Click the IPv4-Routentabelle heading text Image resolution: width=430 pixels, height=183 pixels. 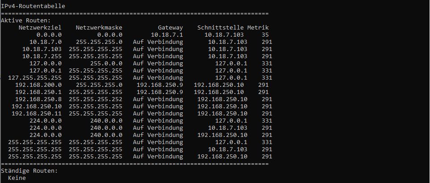33,6
